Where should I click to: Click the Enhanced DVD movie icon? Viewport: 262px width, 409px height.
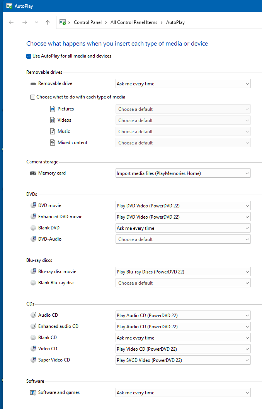(x=33, y=217)
